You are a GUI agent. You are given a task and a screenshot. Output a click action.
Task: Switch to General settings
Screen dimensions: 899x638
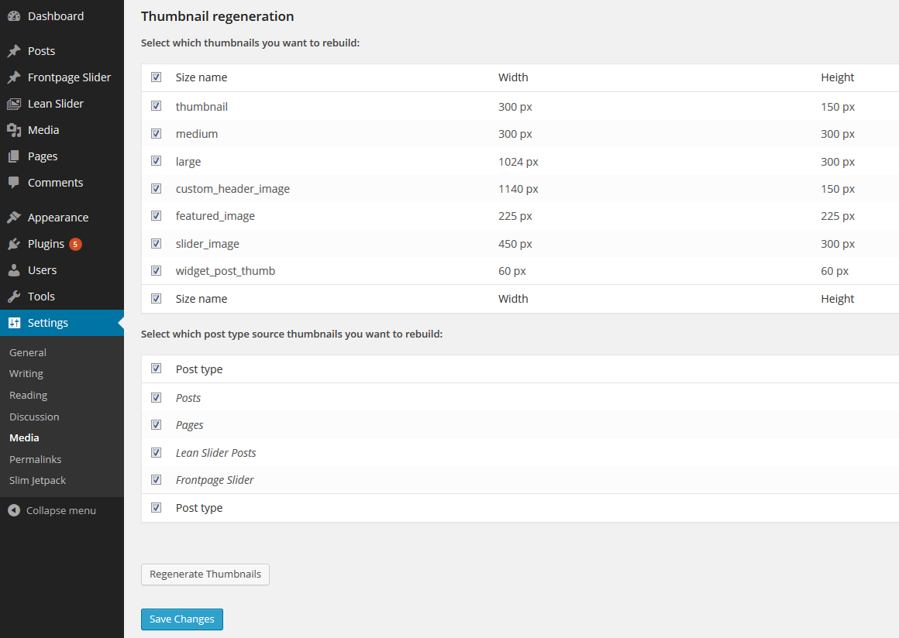[x=27, y=352]
